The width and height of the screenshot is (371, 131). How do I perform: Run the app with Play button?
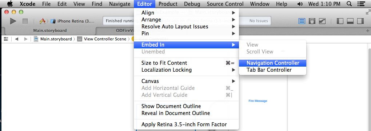pos(13,21)
